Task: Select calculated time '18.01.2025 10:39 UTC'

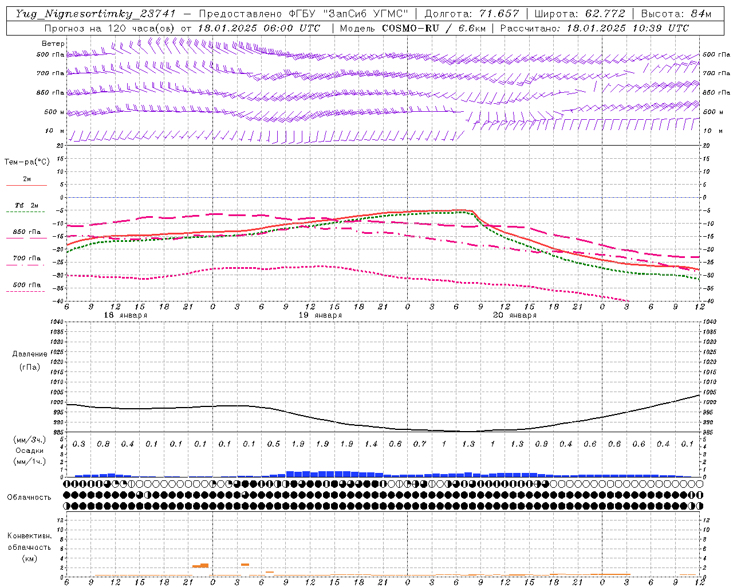Action: [x=628, y=28]
